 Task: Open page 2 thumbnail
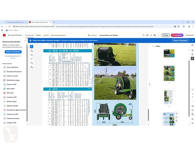coord(169,73)
